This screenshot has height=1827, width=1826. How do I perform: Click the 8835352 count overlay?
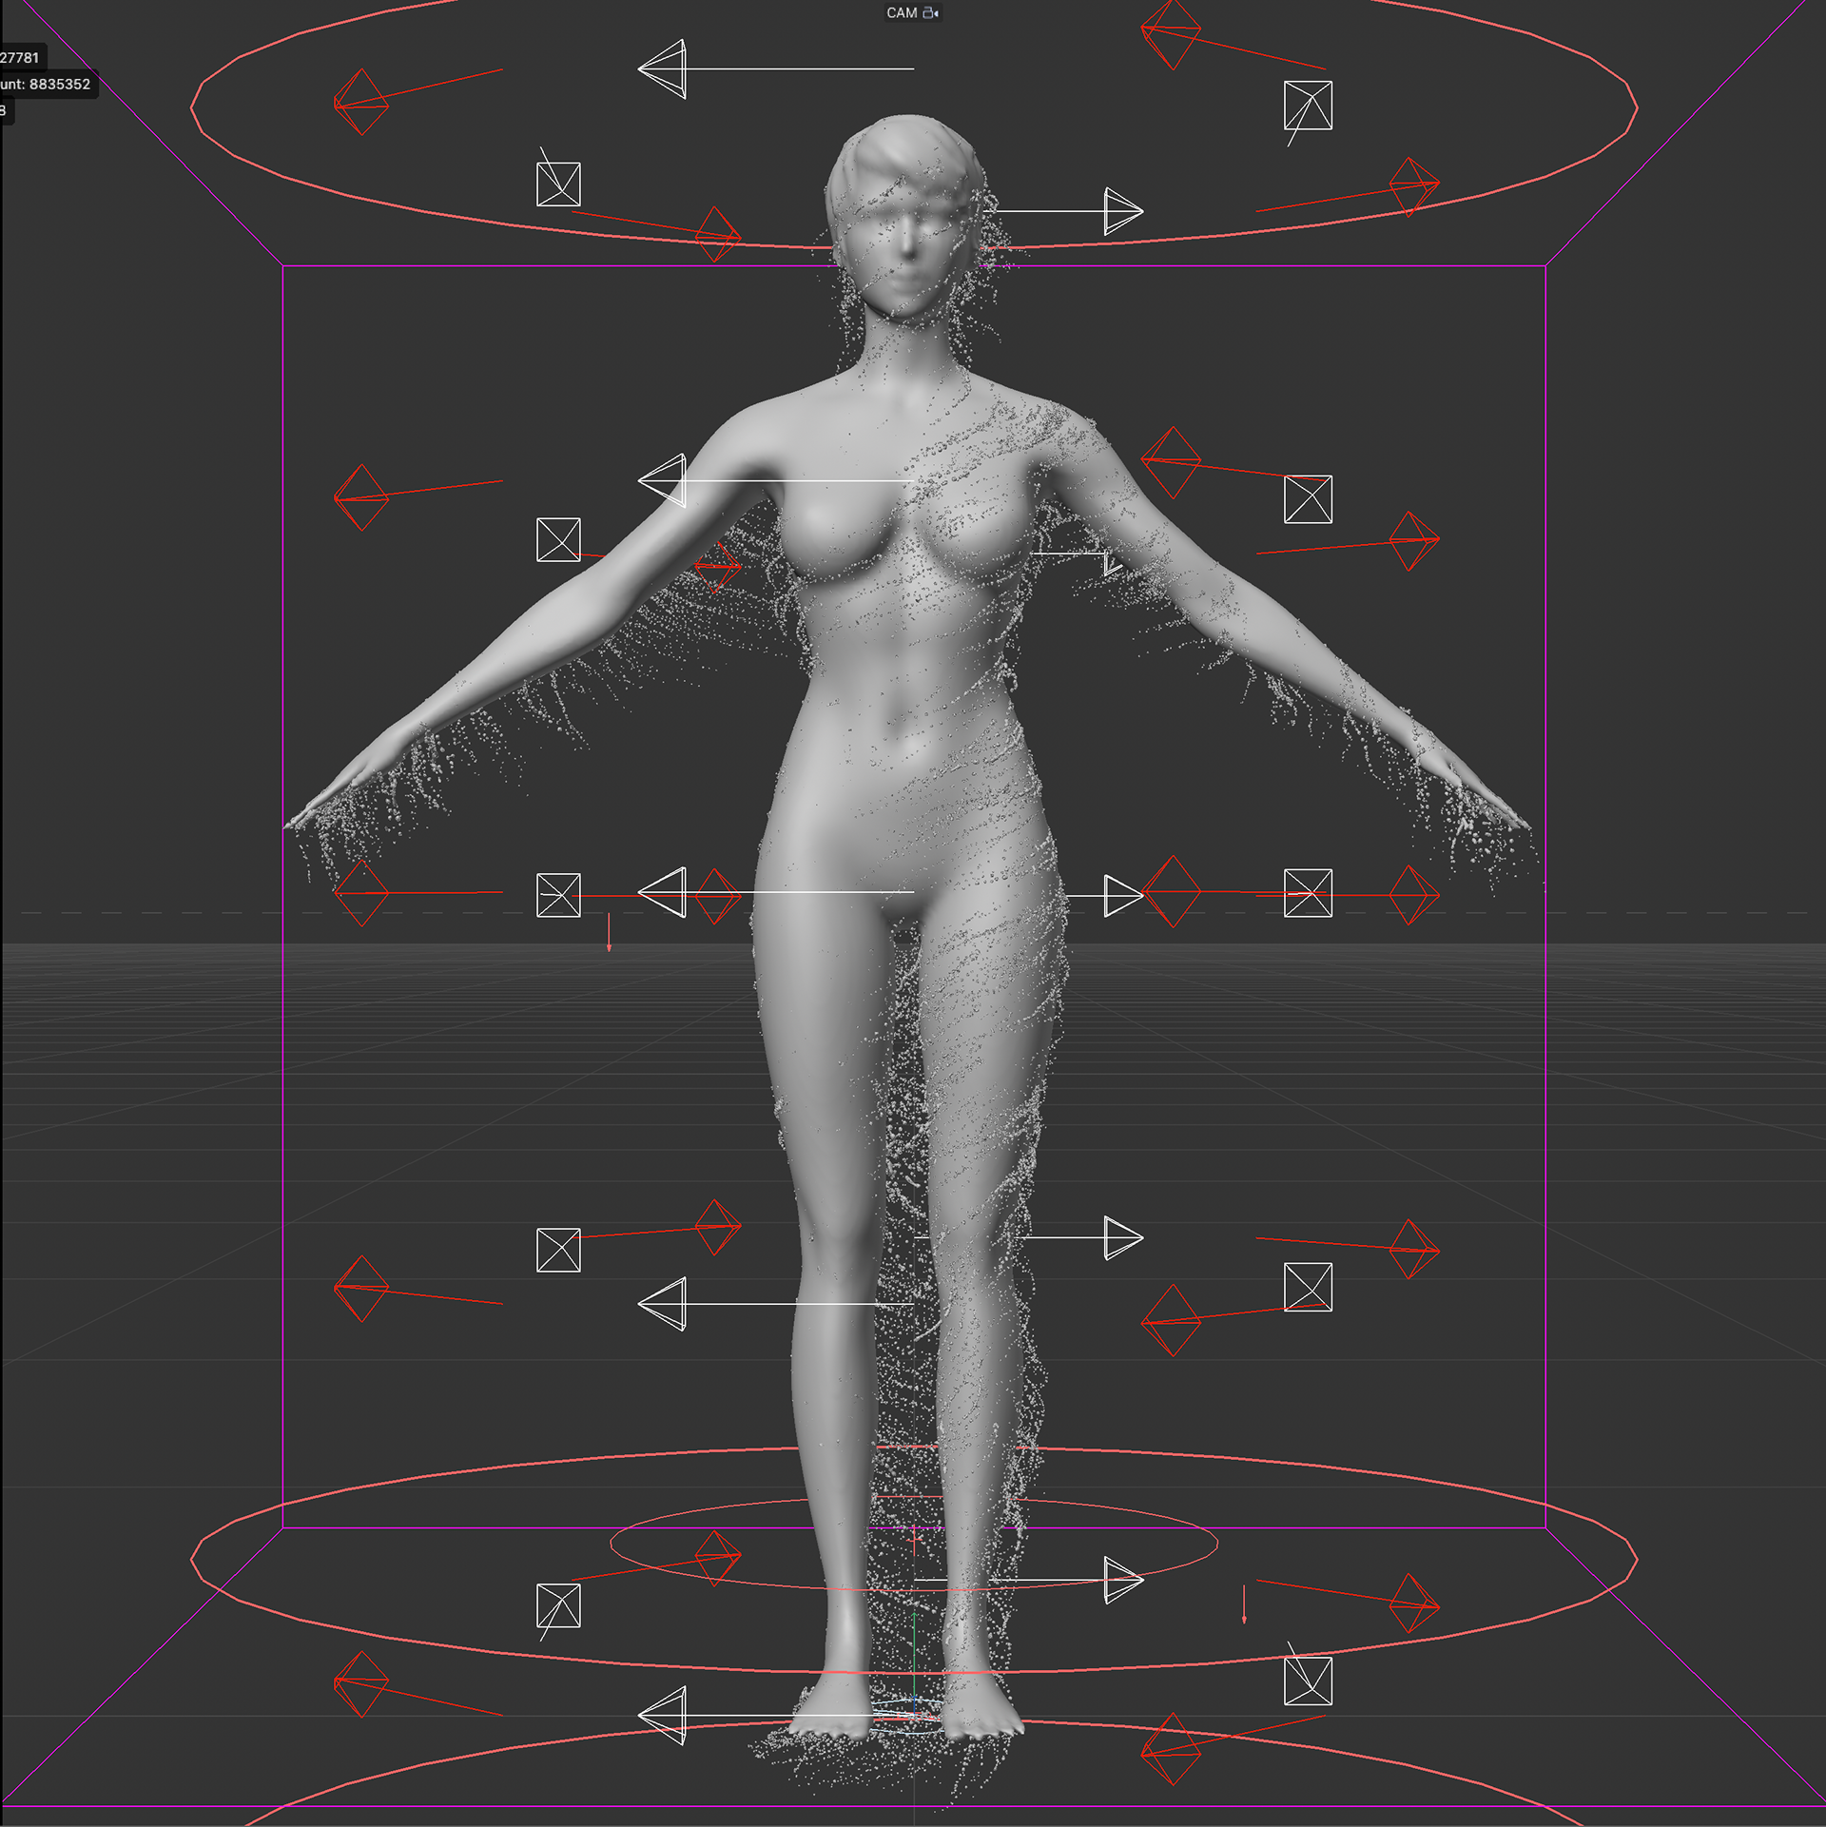59,85
